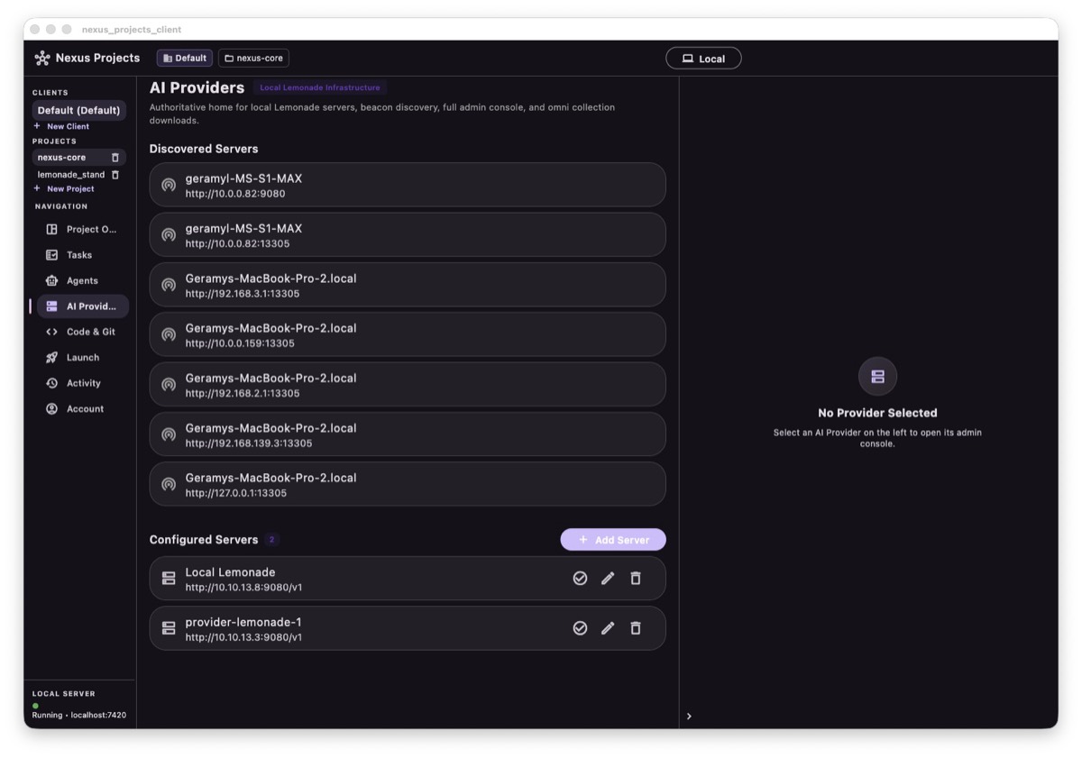This screenshot has height=758, width=1082.
Task: Click beacon icon for http://192.168.2.1:13305 server
Action: [169, 385]
